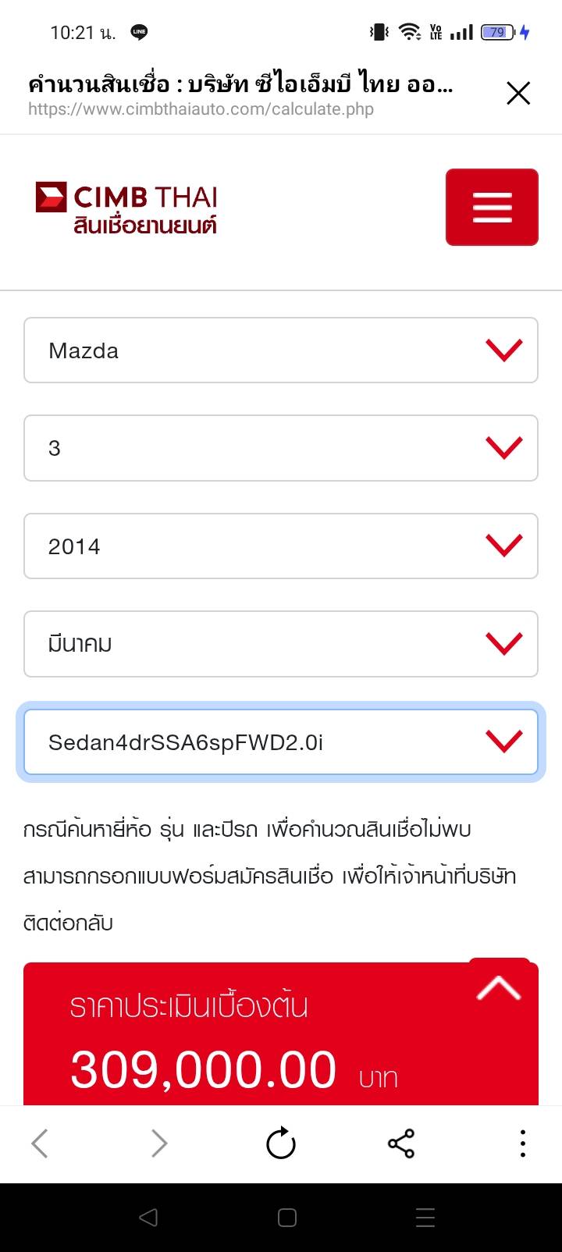
Task: Open the Mazda brand dropdown
Action: [281, 350]
